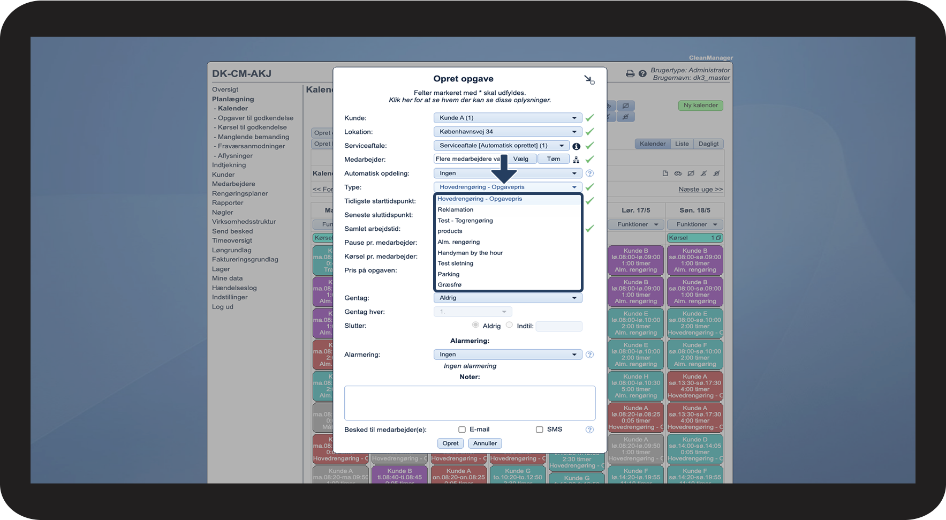Click the green Ny kalender button
The width and height of the screenshot is (946, 520).
click(701, 105)
